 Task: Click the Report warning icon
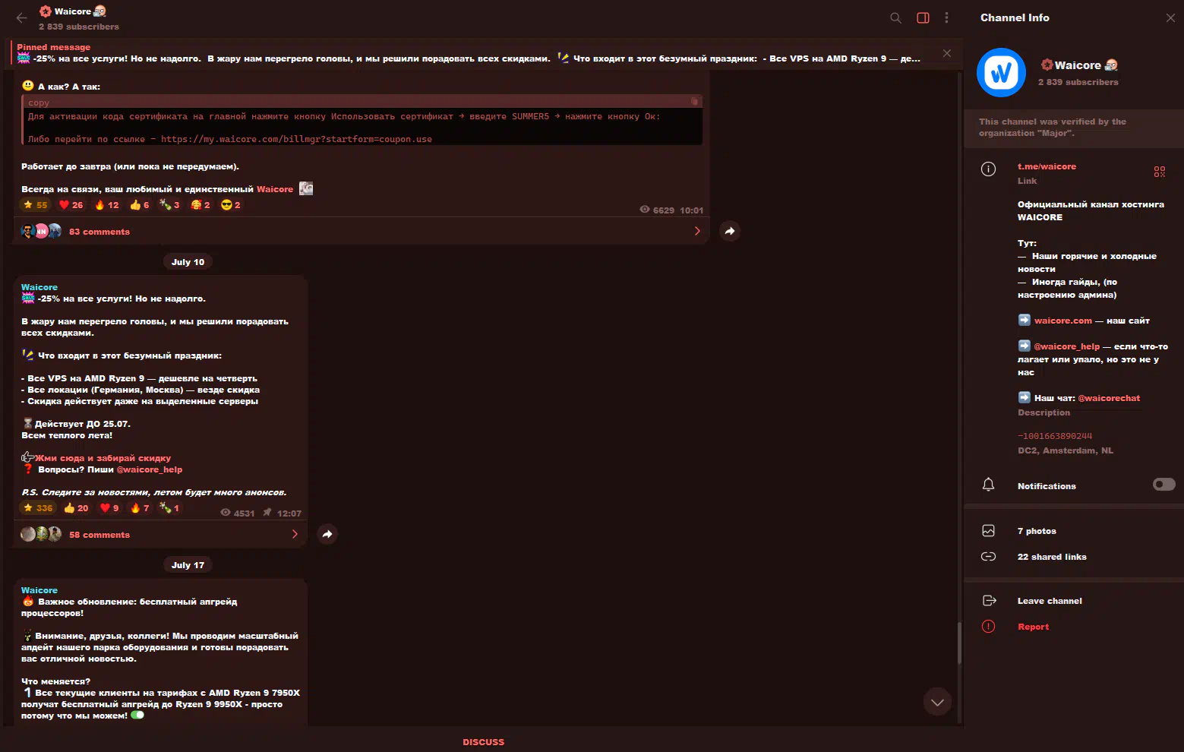[x=988, y=627]
